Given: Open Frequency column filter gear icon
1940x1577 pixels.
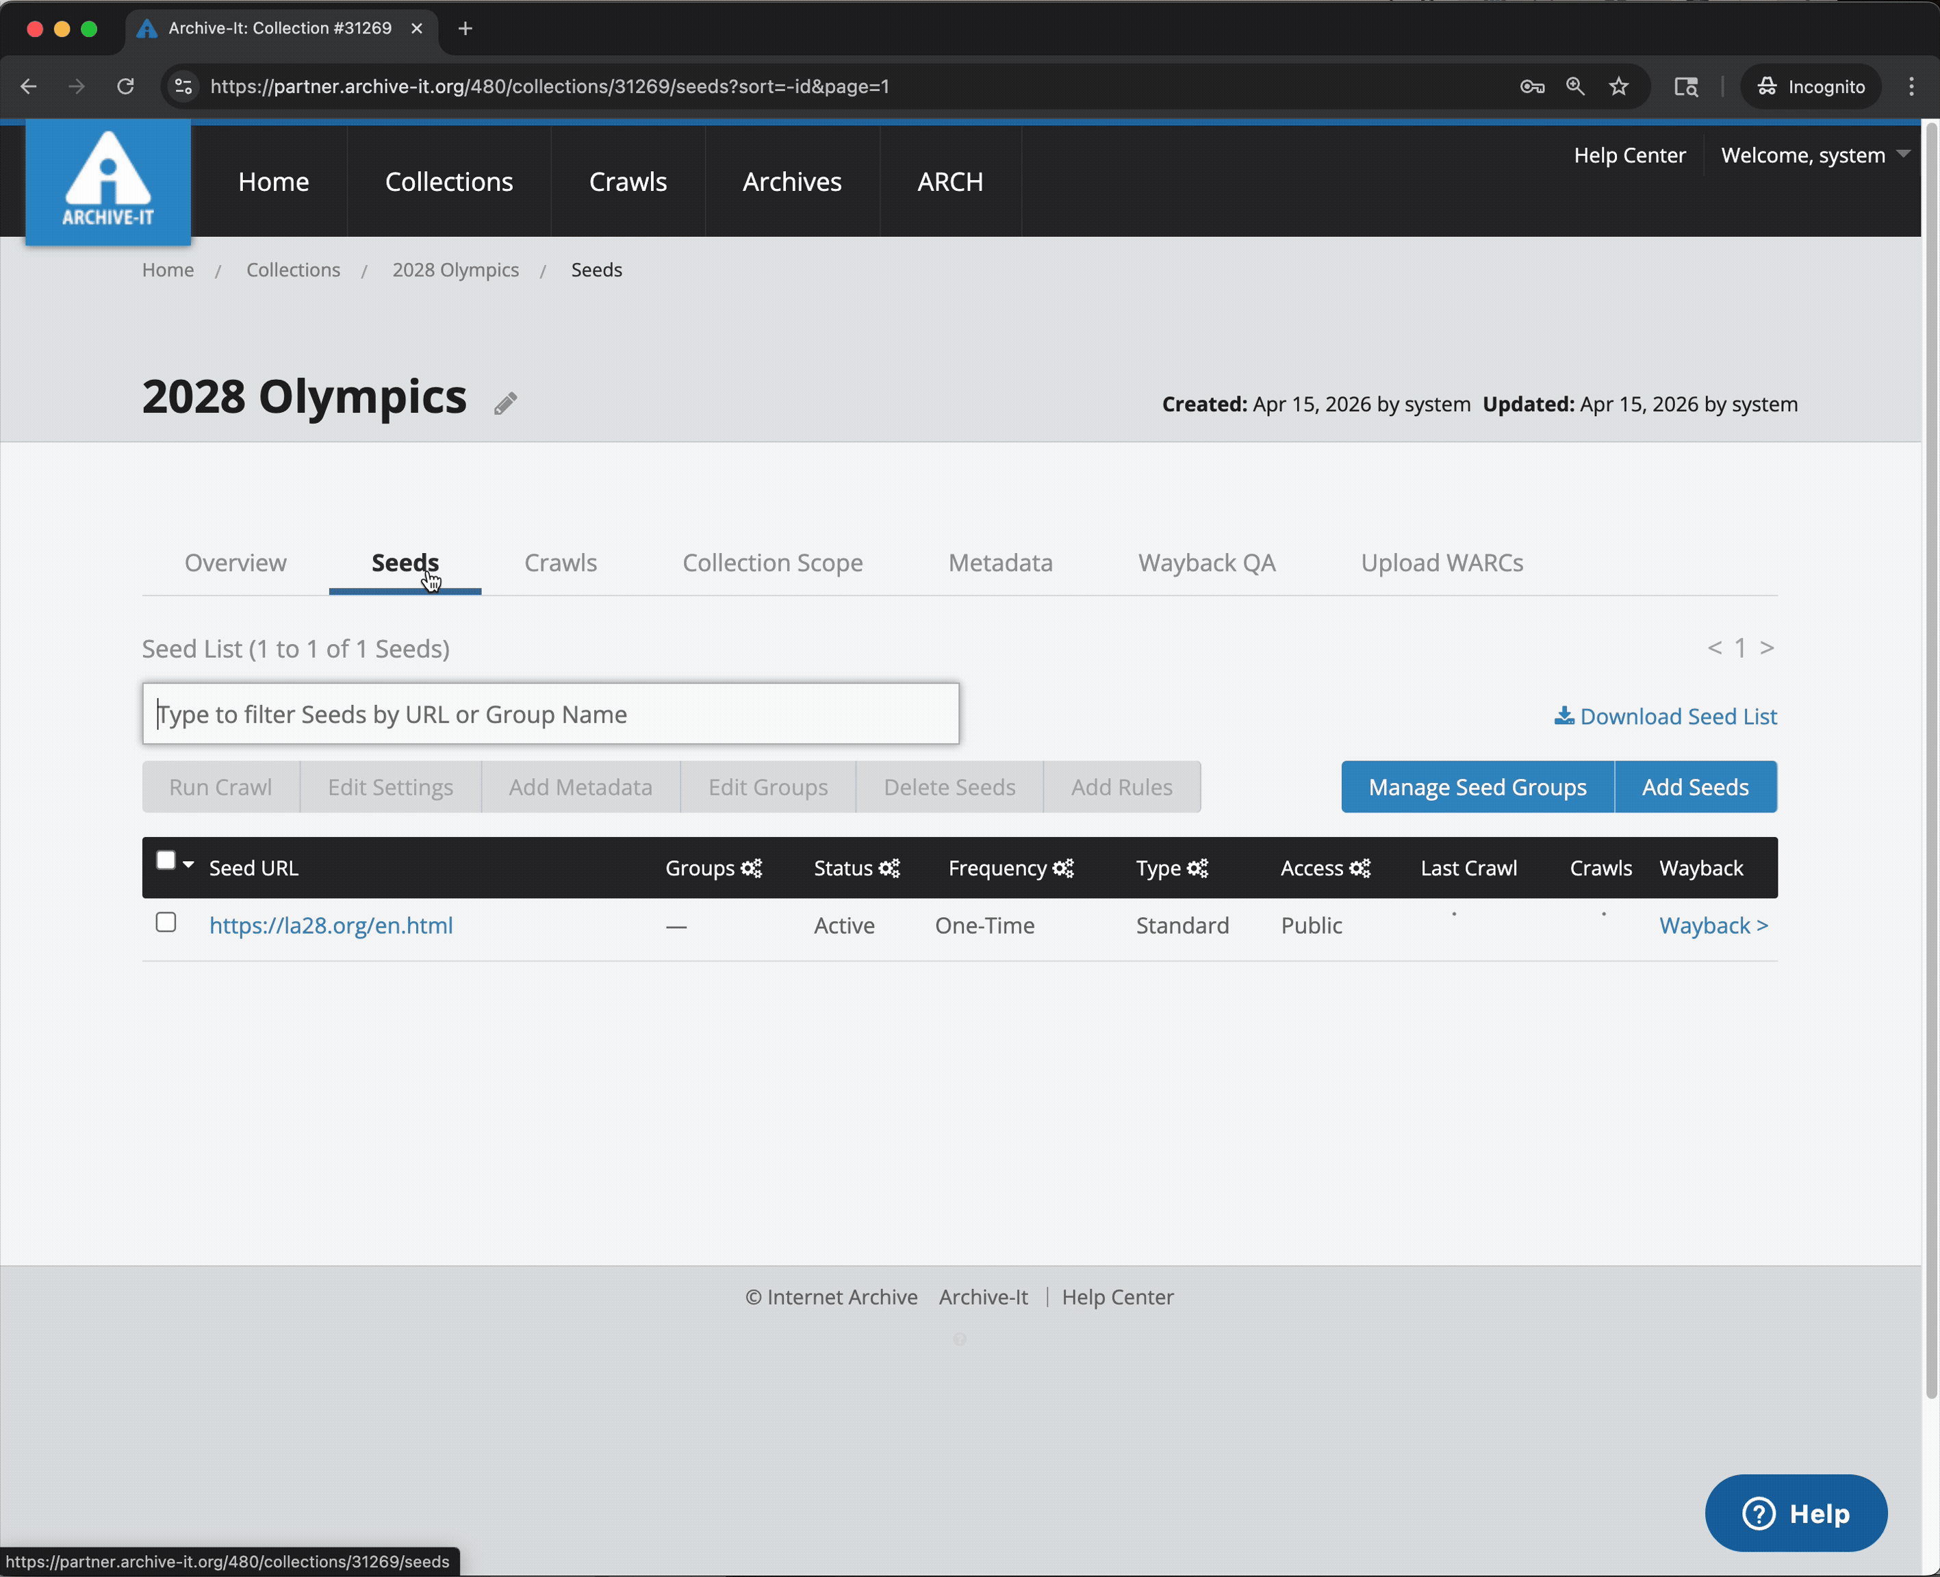Looking at the screenshot, I should coord(1063,867).
